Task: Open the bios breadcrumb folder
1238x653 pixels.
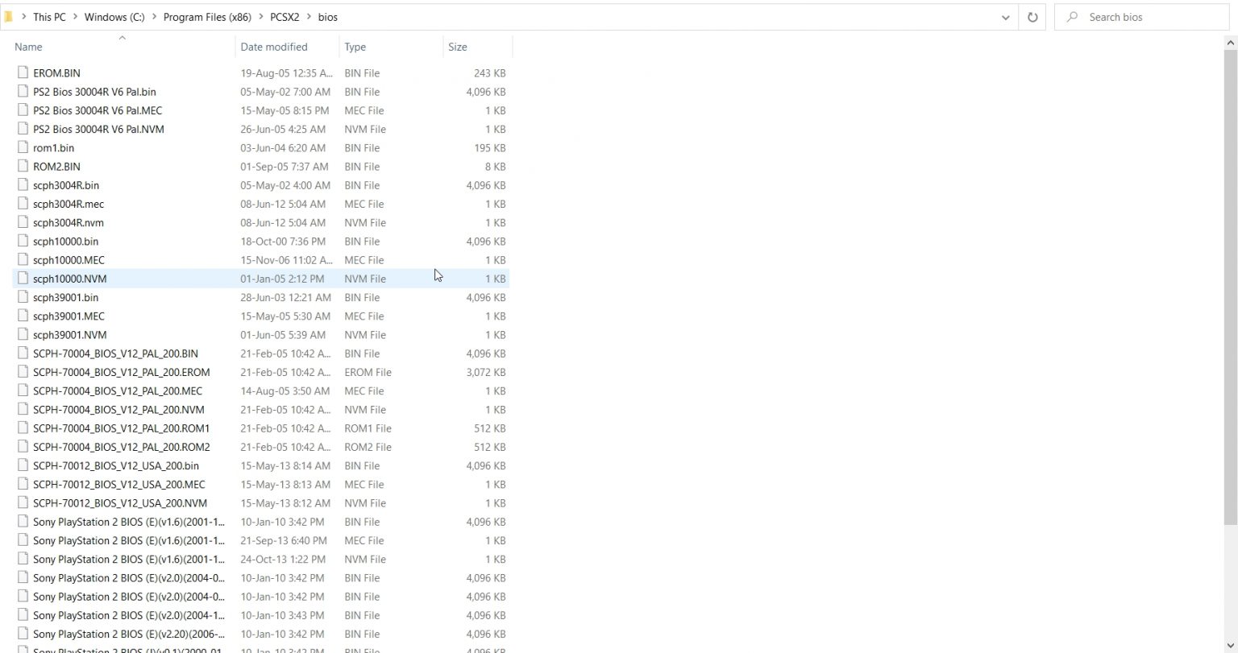Action: pos(327,16)
